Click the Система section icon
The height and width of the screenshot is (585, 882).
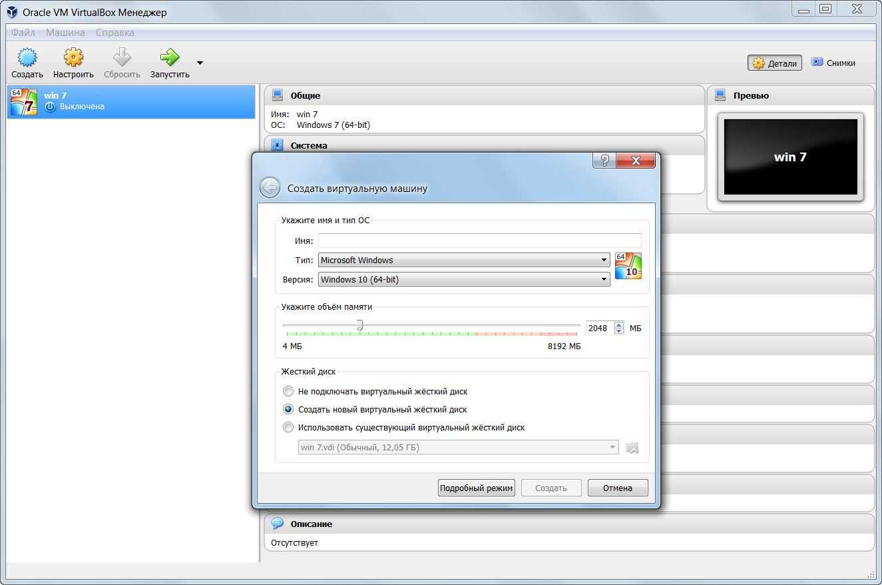point(278,145)
